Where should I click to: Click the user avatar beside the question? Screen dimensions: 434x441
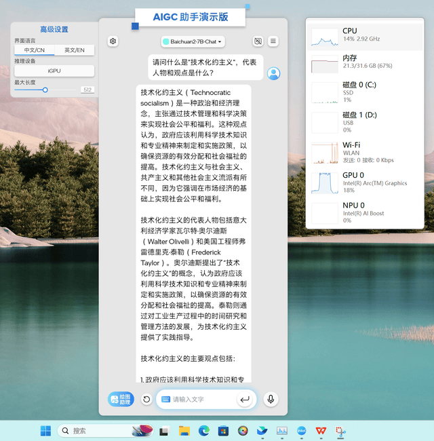point(273,73)
